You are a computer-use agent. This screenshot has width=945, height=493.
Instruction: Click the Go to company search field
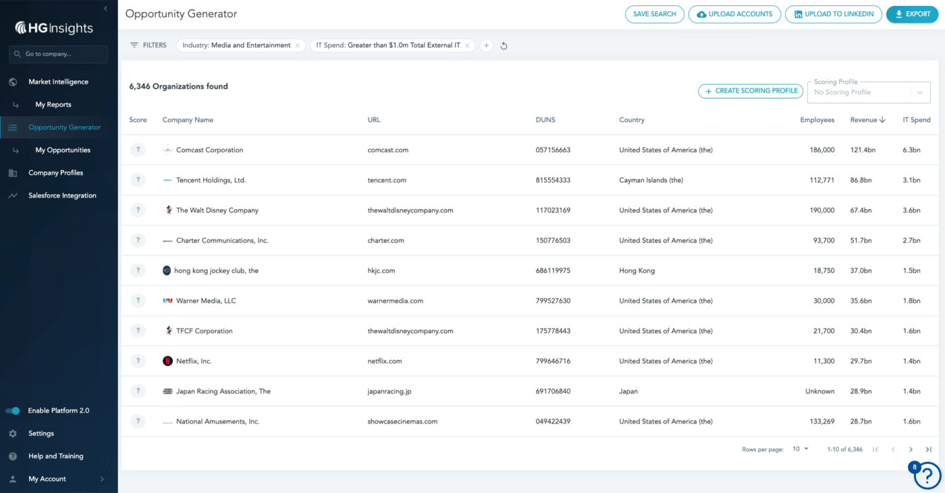59,54
